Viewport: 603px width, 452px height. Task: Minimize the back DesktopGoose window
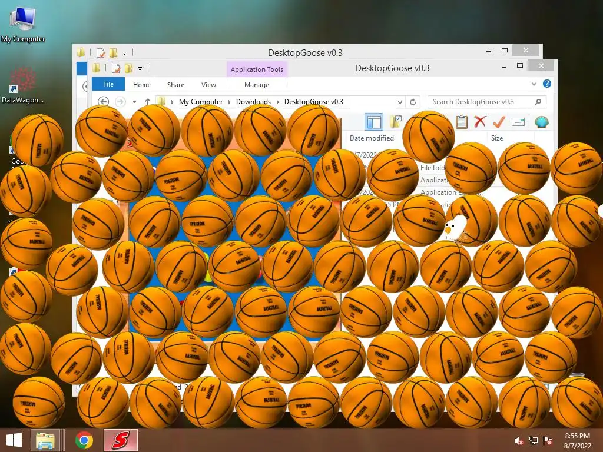click(489, 51)
